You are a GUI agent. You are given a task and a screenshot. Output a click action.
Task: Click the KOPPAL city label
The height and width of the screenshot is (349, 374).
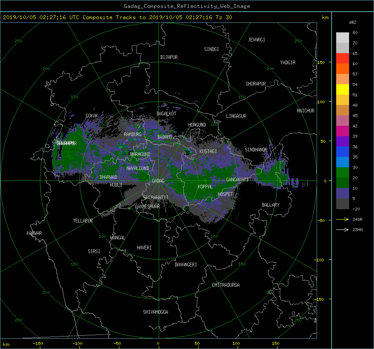(205, 187)
